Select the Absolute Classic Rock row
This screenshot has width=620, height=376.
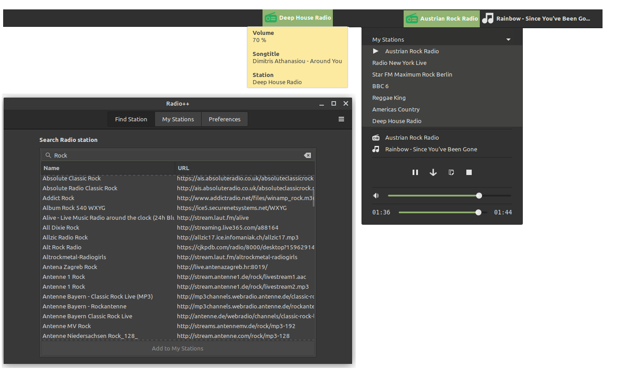tap(178, 178)
